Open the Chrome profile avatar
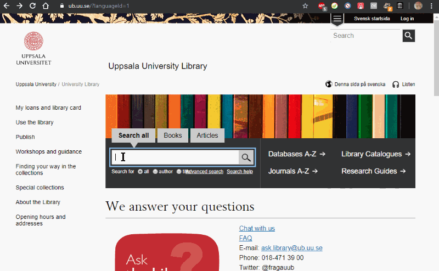Screen dimensions: 439x271 coord(418,5)
